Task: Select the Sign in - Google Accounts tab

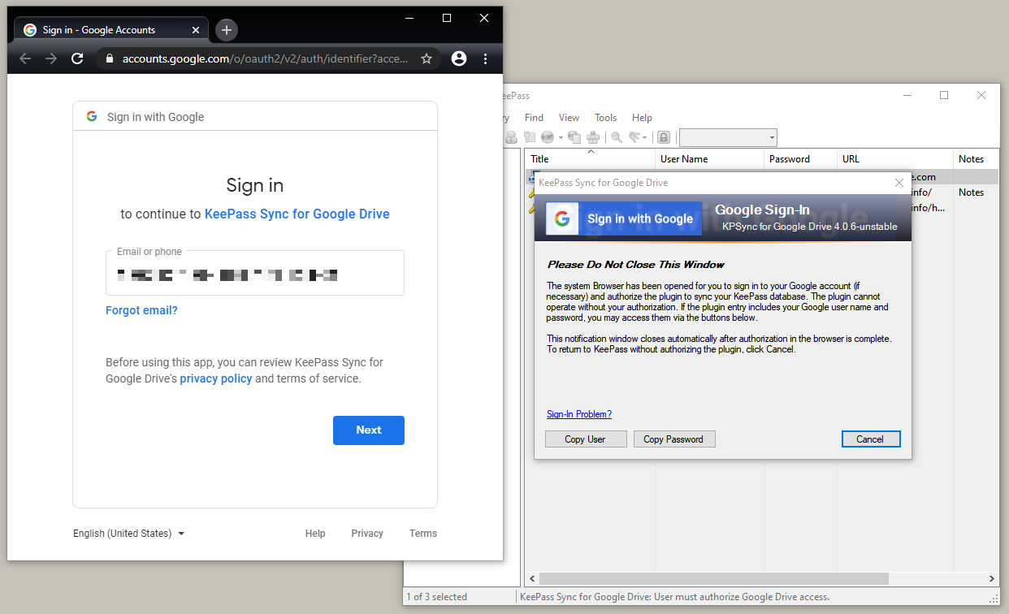Action: point(111,30)
